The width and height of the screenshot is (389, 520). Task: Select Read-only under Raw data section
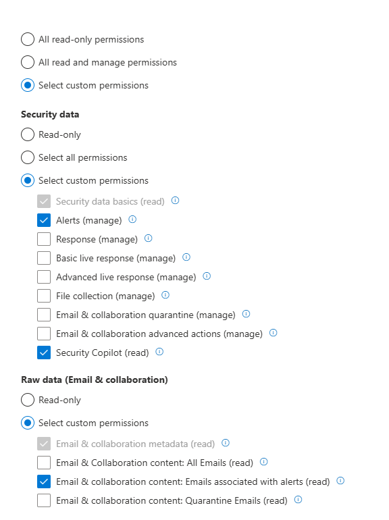28,400
